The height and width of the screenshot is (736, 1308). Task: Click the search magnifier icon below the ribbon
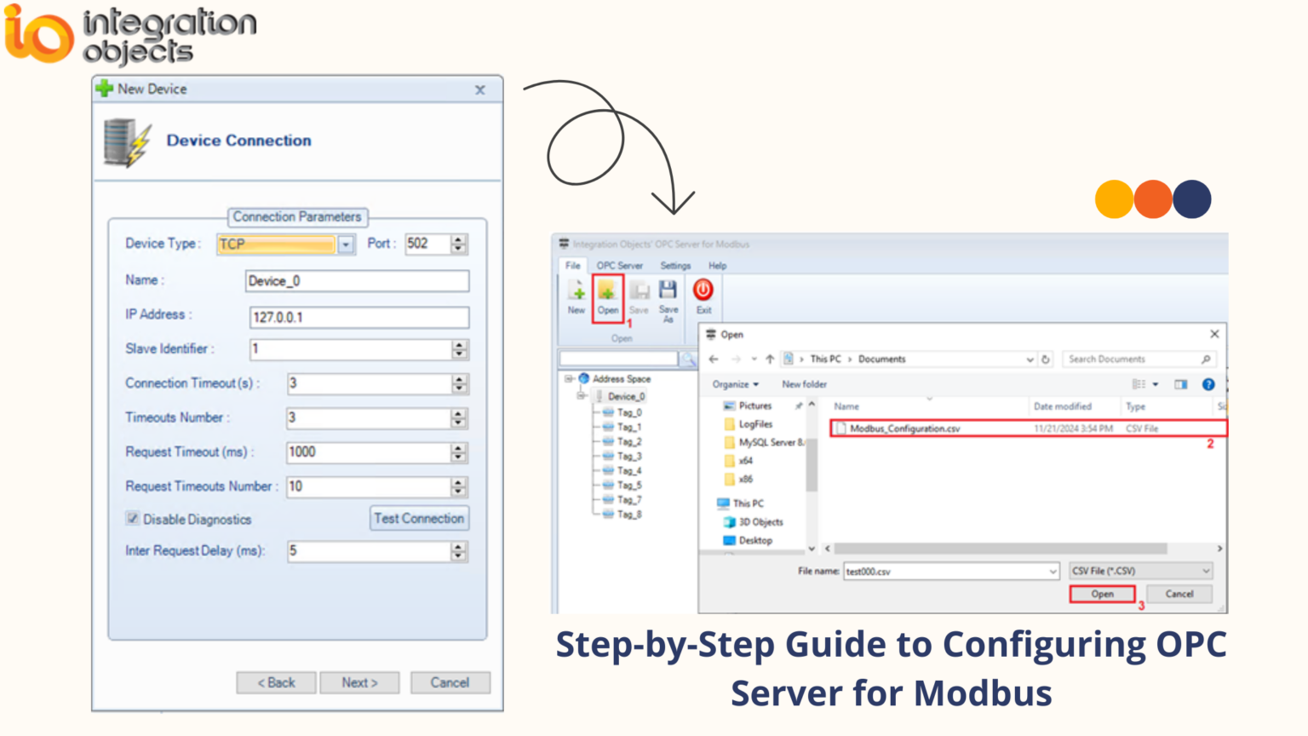click(x=690, y=359)
